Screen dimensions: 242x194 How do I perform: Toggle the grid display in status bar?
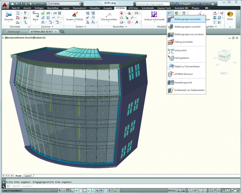[x=68, y=191]
